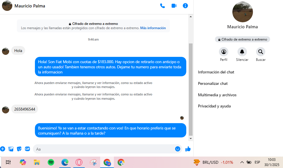This screenshot has width=283, height=168.
Task: Open Perfil from the side panel
Action: coord(223,52)
